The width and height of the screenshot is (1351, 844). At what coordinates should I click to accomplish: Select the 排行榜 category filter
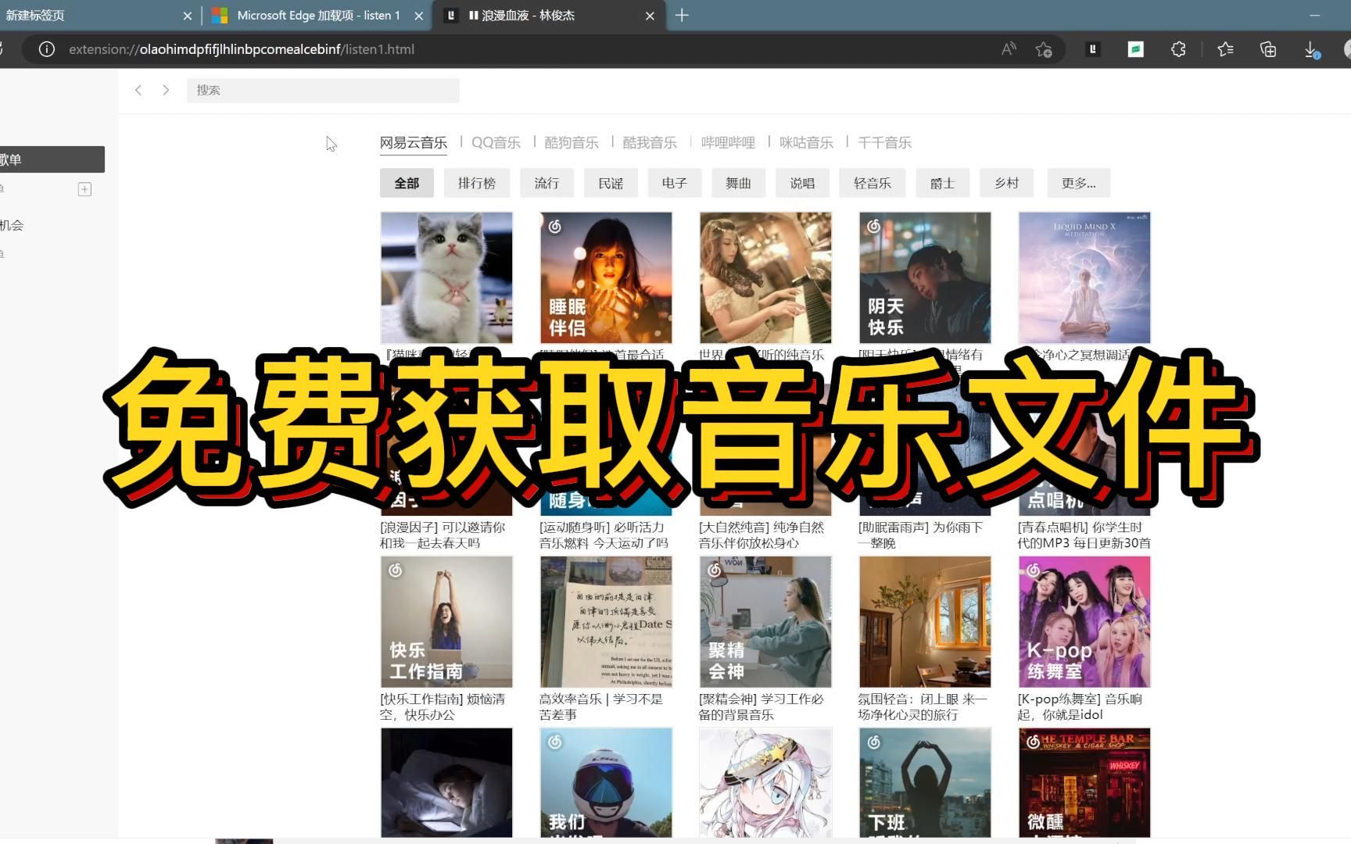click(477, 183)
